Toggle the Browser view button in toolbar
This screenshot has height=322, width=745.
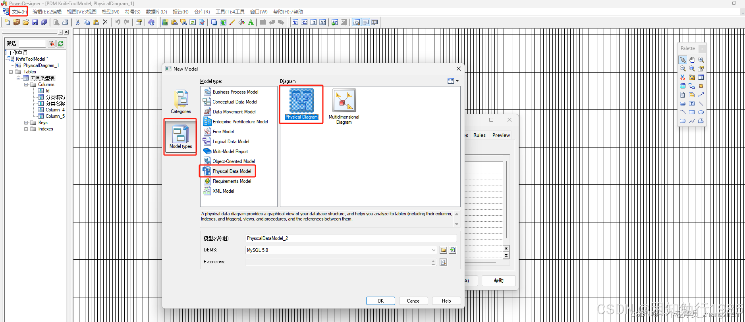pyautogui.click(x=356, y=22)
